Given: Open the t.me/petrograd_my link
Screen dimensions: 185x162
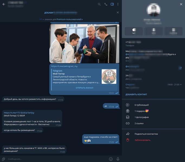Looking at the screenshot, I should [x=64, y=66].
